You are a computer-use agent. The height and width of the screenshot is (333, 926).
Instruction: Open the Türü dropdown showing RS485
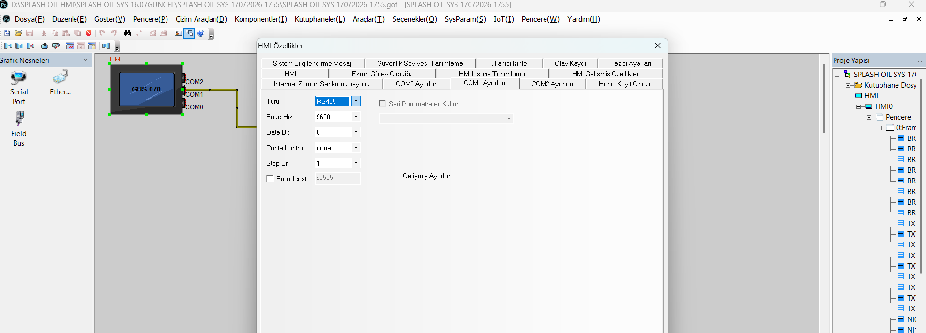point(356,101)
